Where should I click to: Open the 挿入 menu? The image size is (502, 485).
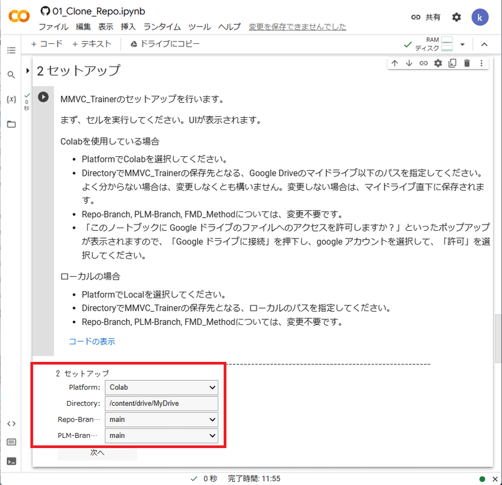(128, 27)
